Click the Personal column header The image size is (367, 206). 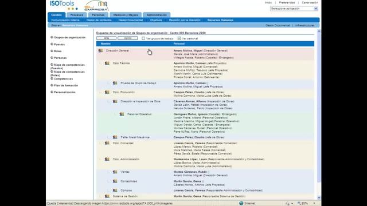pyautogui.click(x=179, y=43)
